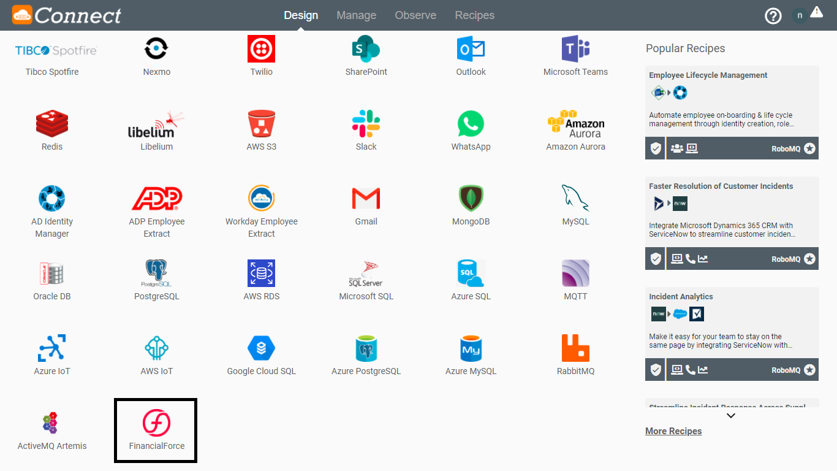This screenshot has height=471, width=837.
Task: Open the Manage tab
Action: click(x=356, y=15)
